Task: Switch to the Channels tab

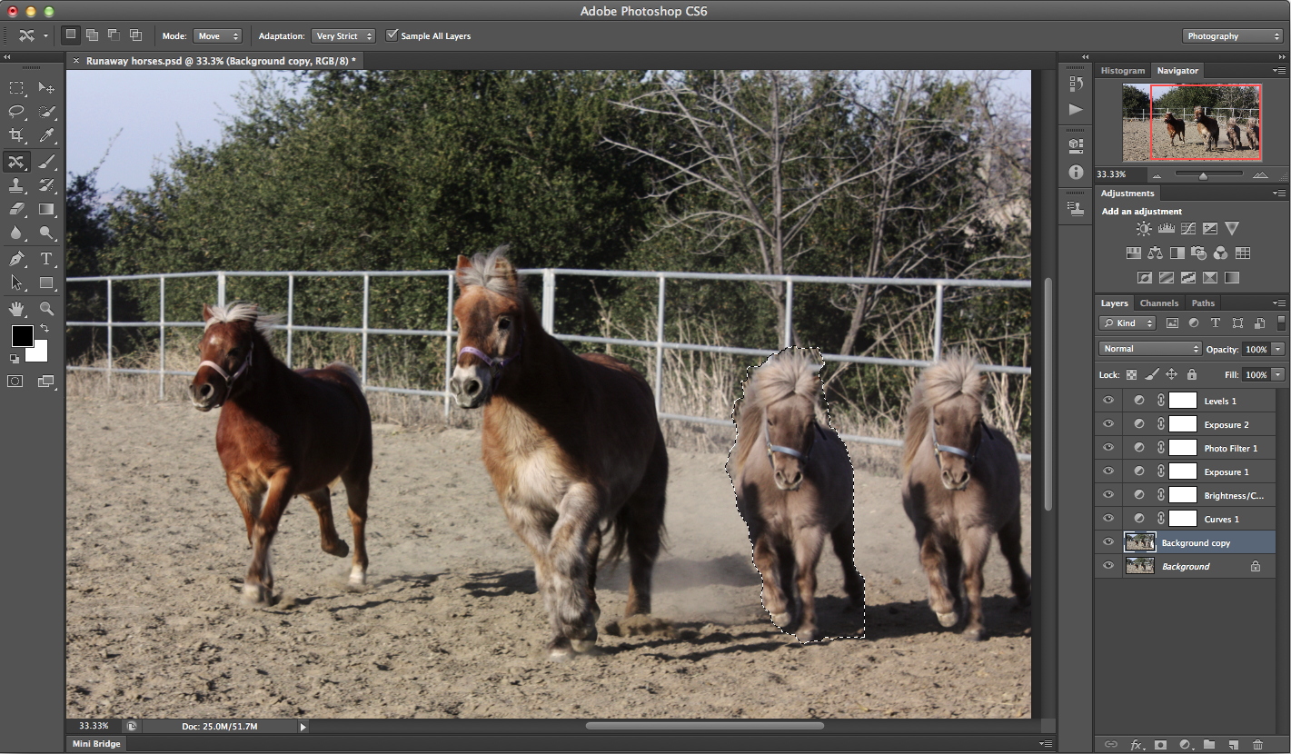Action: [x=1158, y=303]
